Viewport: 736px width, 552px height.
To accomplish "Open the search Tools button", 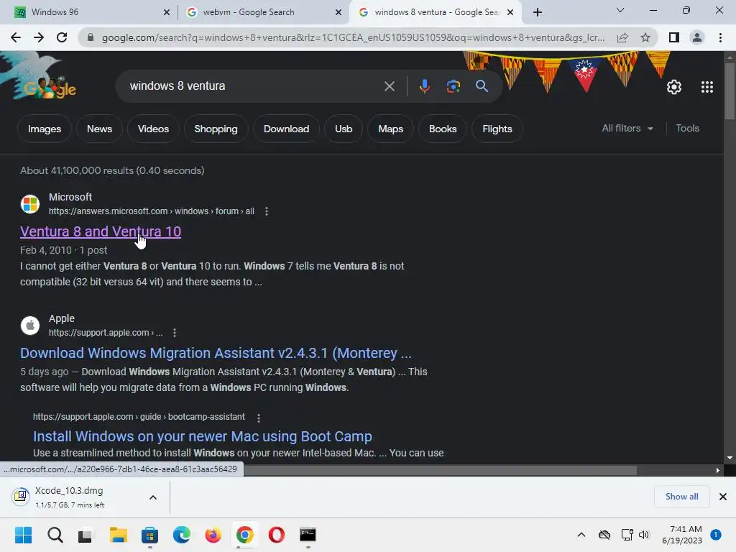I will (687, 128).
